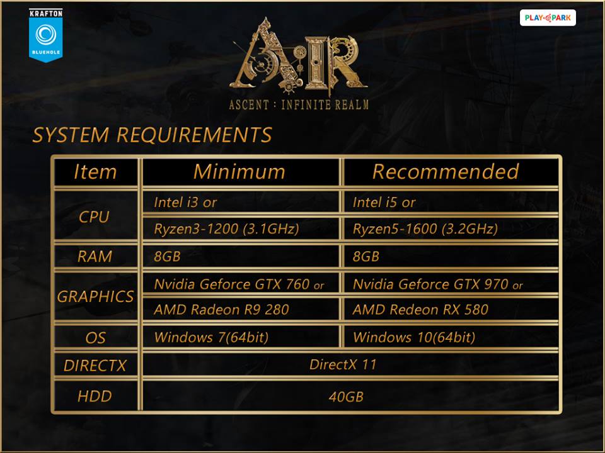Viewport: 605px width, 453px height.
Task: Click the 'GRAPHICS' row label
Action: pos(95,296)
